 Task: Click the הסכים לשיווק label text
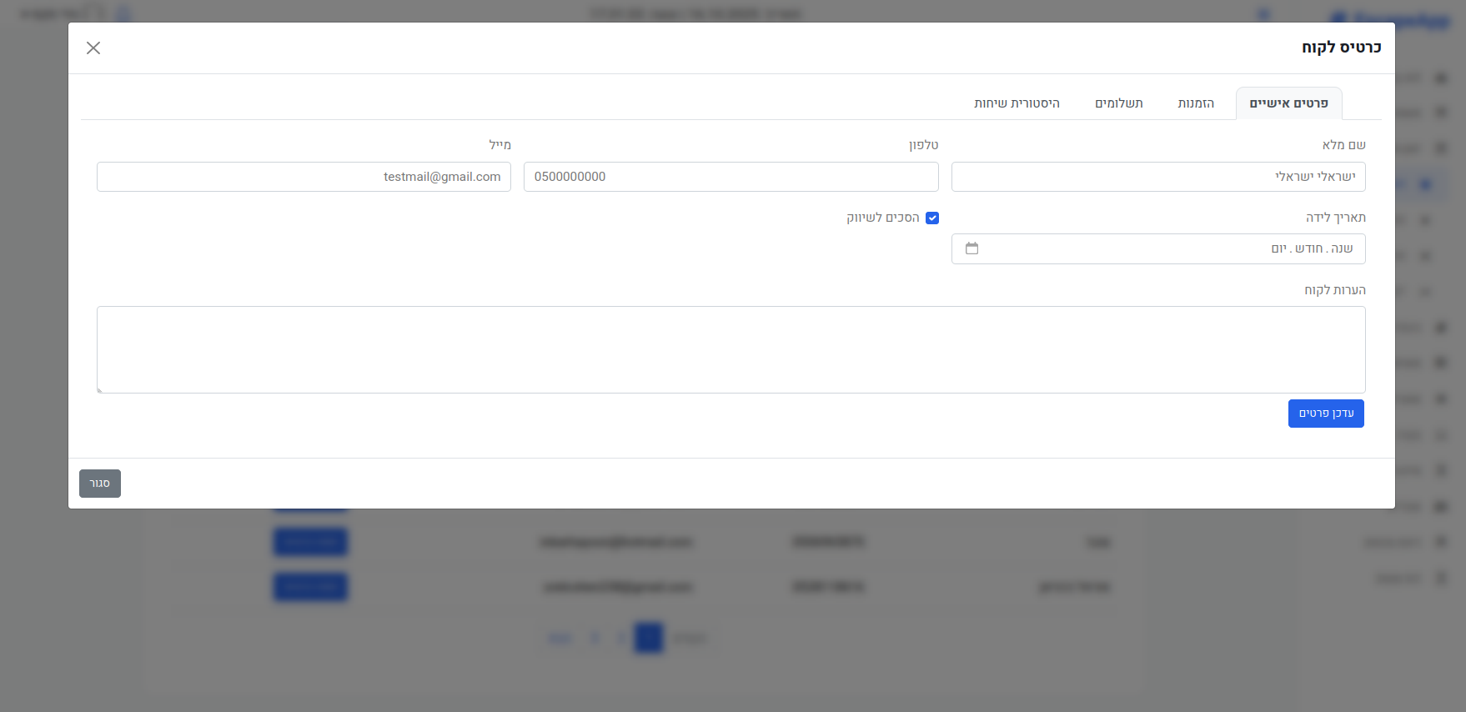tap(882, 218)
